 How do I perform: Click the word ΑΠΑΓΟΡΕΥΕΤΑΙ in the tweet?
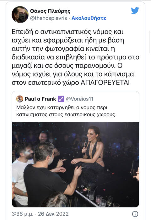tap(105, 83)
